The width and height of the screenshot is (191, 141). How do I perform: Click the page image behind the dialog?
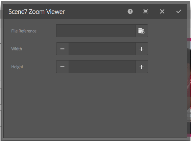189,85
